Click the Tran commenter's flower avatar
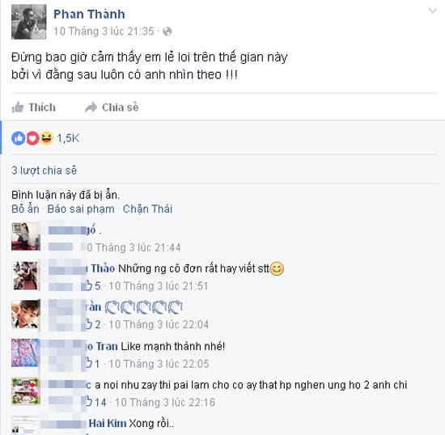445x435 pixels. pos(26,353)
